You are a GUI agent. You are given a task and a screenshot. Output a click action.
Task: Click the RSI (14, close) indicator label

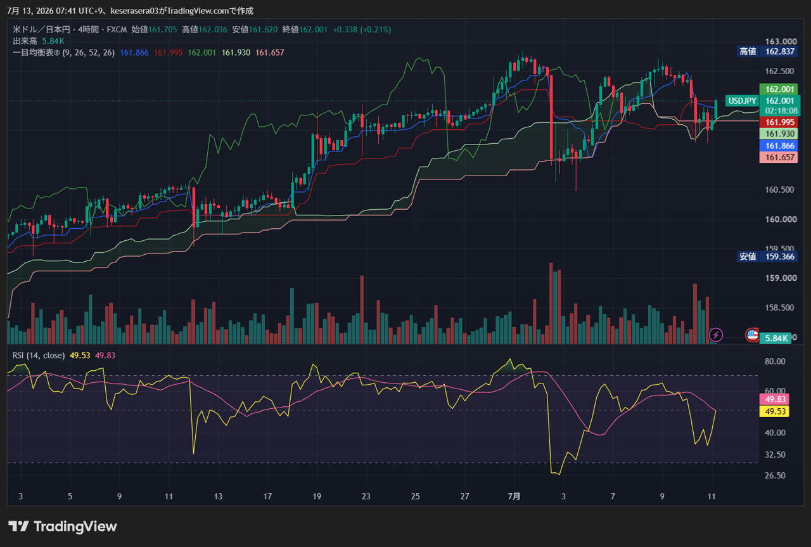39,355
